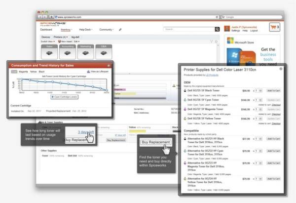Switch to the Black tab in history popup
Screen dimensions: 296x203
tap(41, 72)
